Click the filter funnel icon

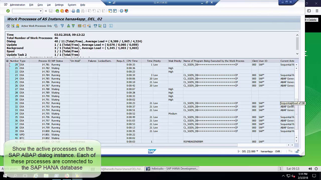(x=62, y=26)
